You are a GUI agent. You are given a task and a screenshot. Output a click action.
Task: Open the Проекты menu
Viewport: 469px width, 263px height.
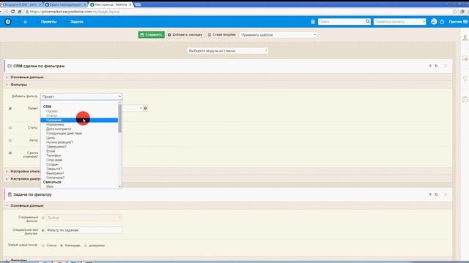(x=48, y=22)
